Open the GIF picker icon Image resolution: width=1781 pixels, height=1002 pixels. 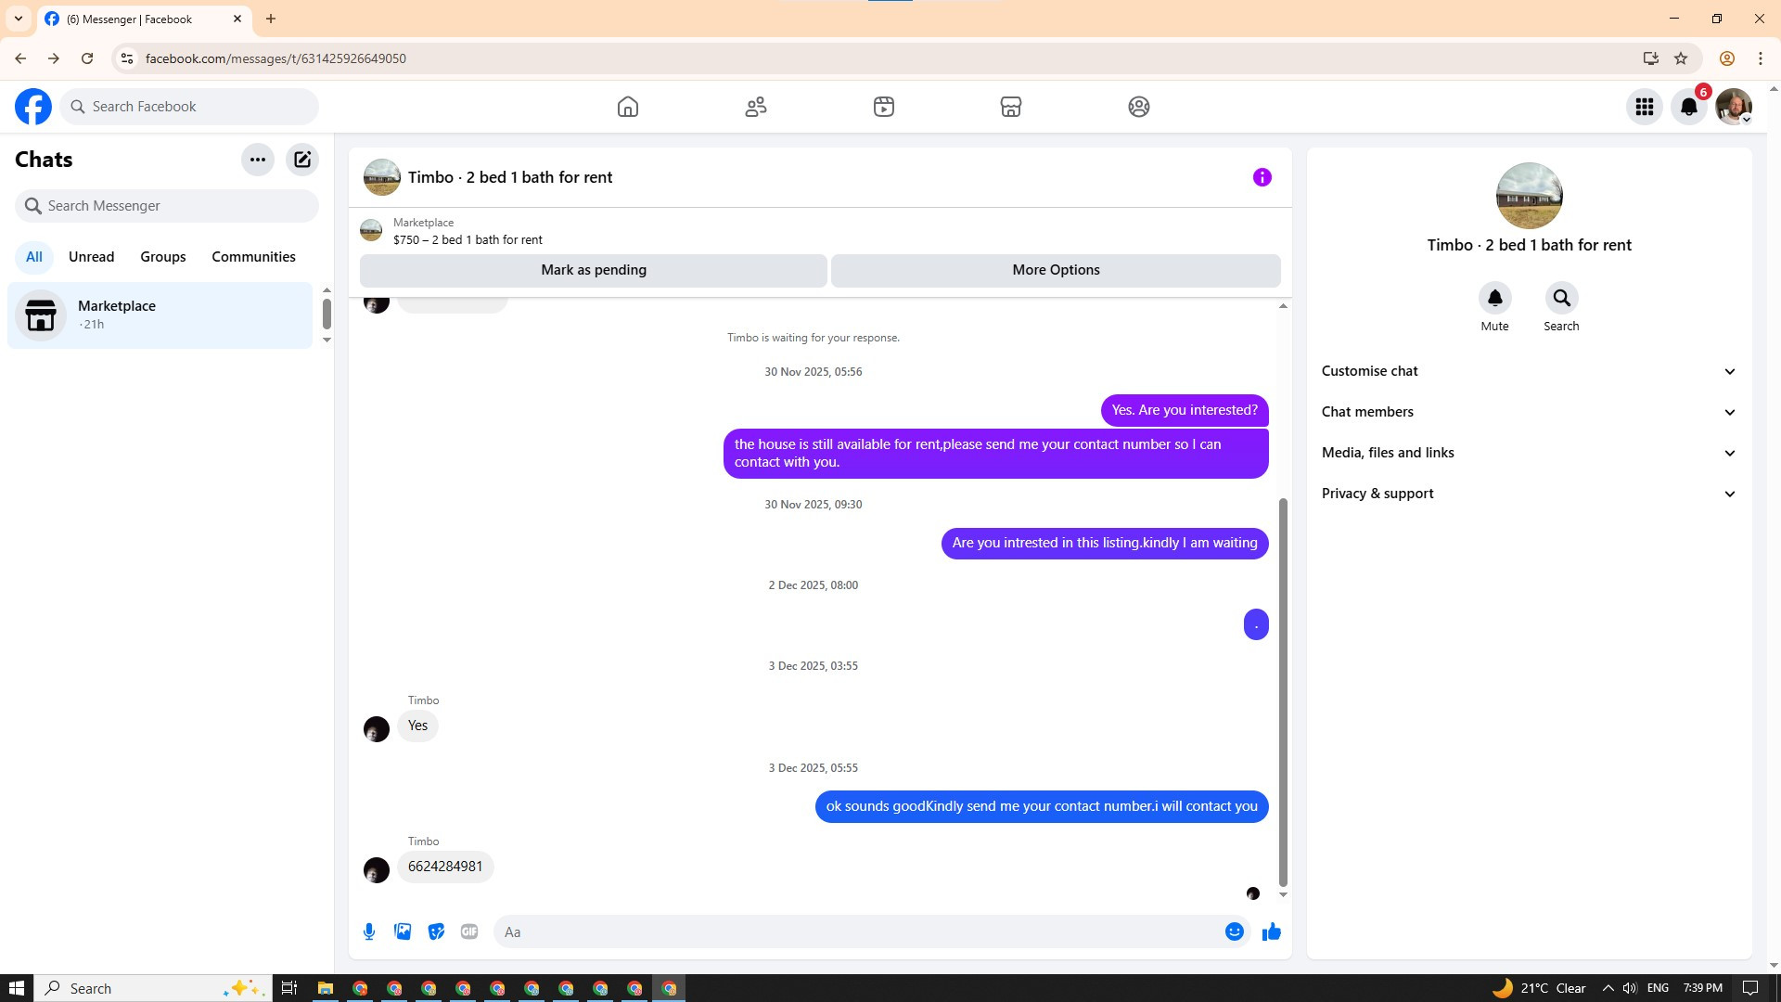click(x=469, y=931)
